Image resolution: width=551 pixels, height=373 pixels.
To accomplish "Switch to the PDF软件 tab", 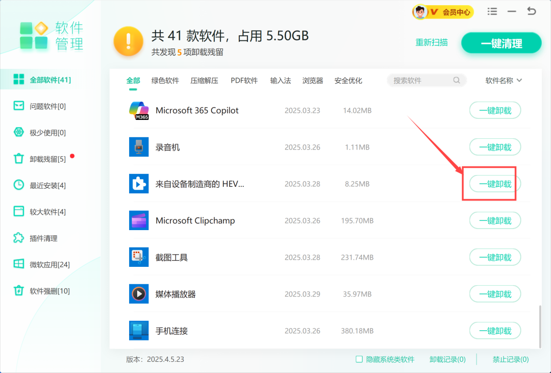I will pyautogui.click(x=244, y=81).
